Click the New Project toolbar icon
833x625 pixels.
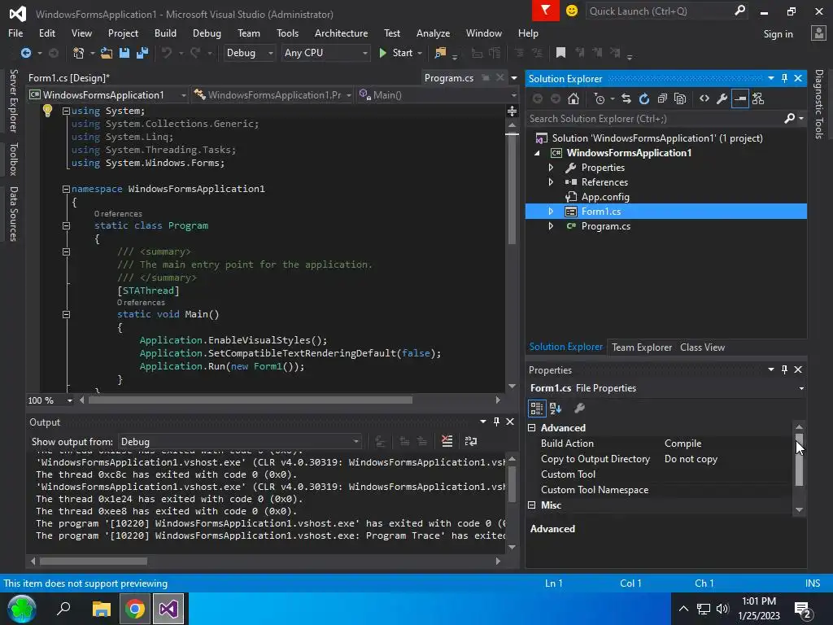pyautogui.click(x=79, y=53)
